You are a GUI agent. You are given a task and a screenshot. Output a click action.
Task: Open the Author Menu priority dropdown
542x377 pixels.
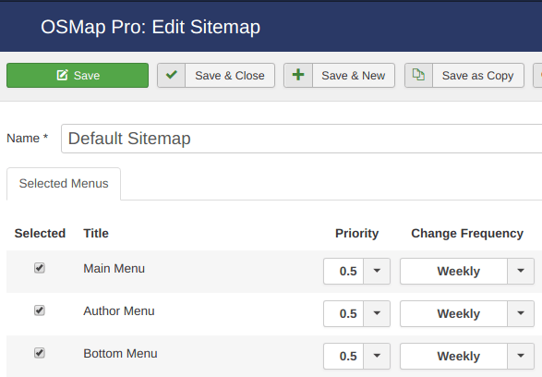(356, 314)
